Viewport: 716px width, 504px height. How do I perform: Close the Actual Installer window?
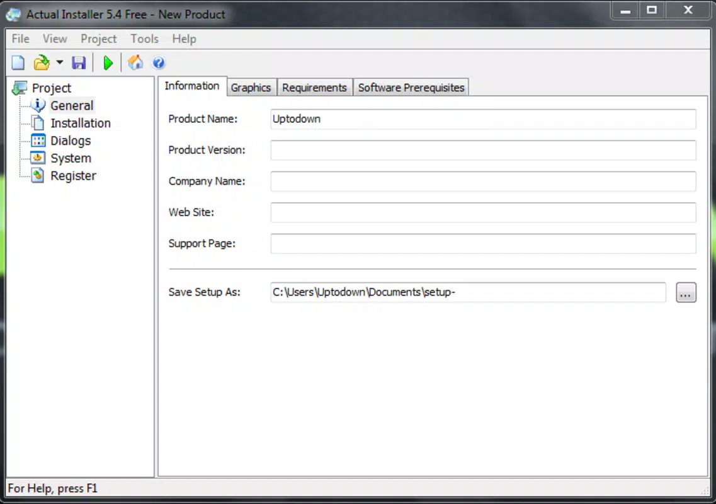click(688, 11)
